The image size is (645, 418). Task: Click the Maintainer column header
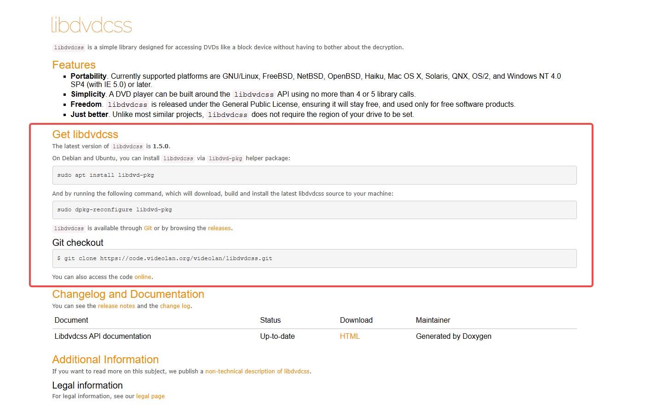click(x=433, y=320)
